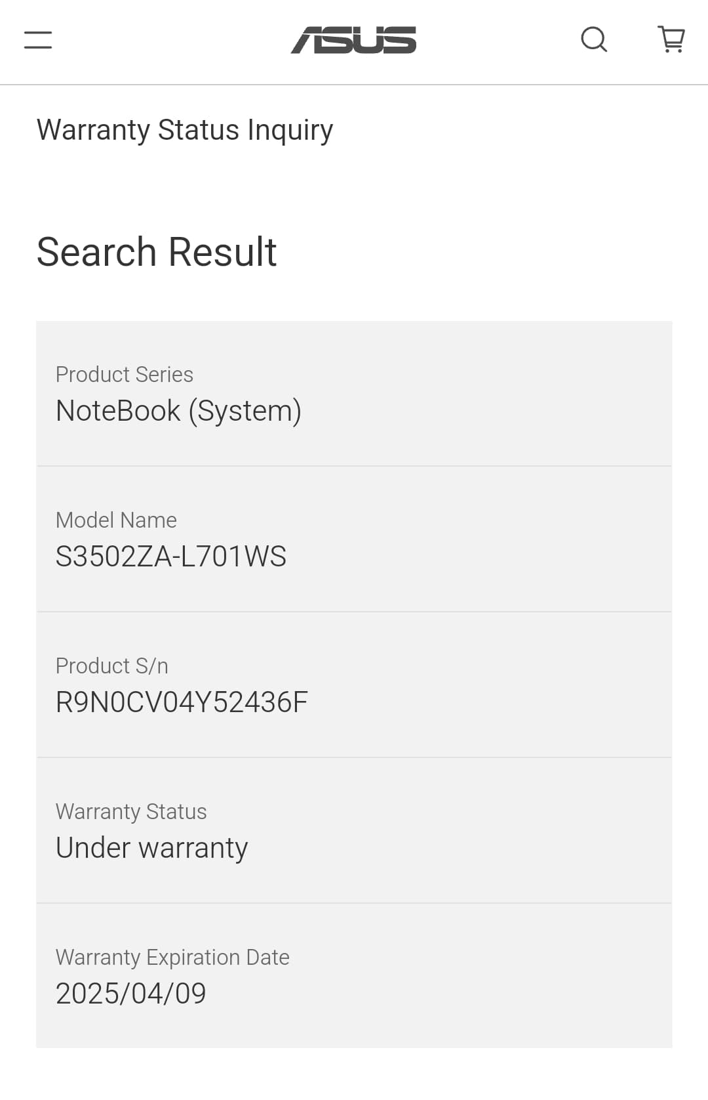Click divider between Product S/n and Warranty Status
This screenshot has height=1100, width=708.
354,757
